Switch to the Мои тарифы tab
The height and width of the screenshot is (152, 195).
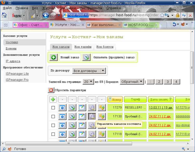83,47
